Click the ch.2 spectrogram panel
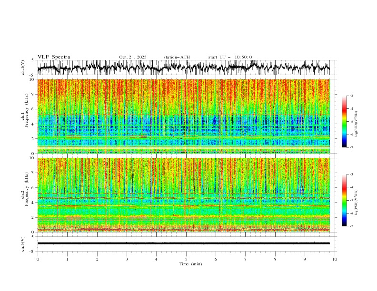The width and height of the screenshot is (377, 291). [x=183, y=195]
